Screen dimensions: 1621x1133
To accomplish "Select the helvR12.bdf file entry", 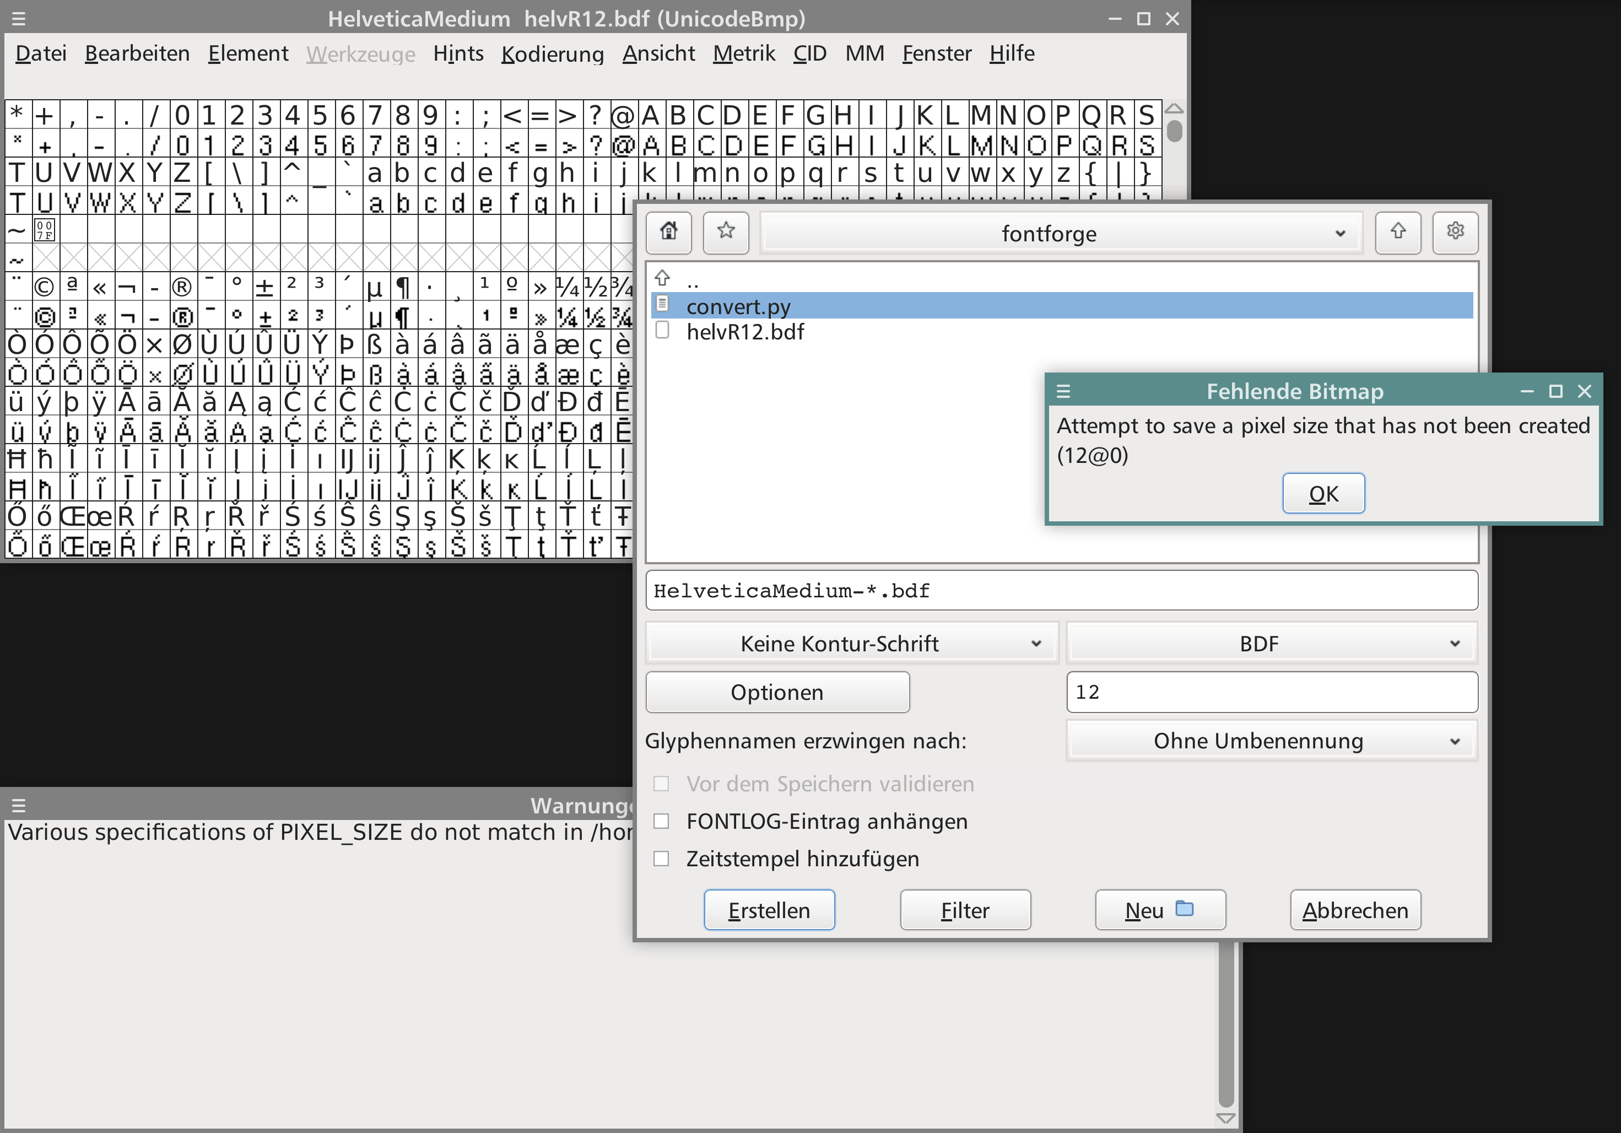I will pos(745,331).
